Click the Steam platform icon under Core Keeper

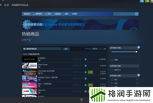click(42, 73)
